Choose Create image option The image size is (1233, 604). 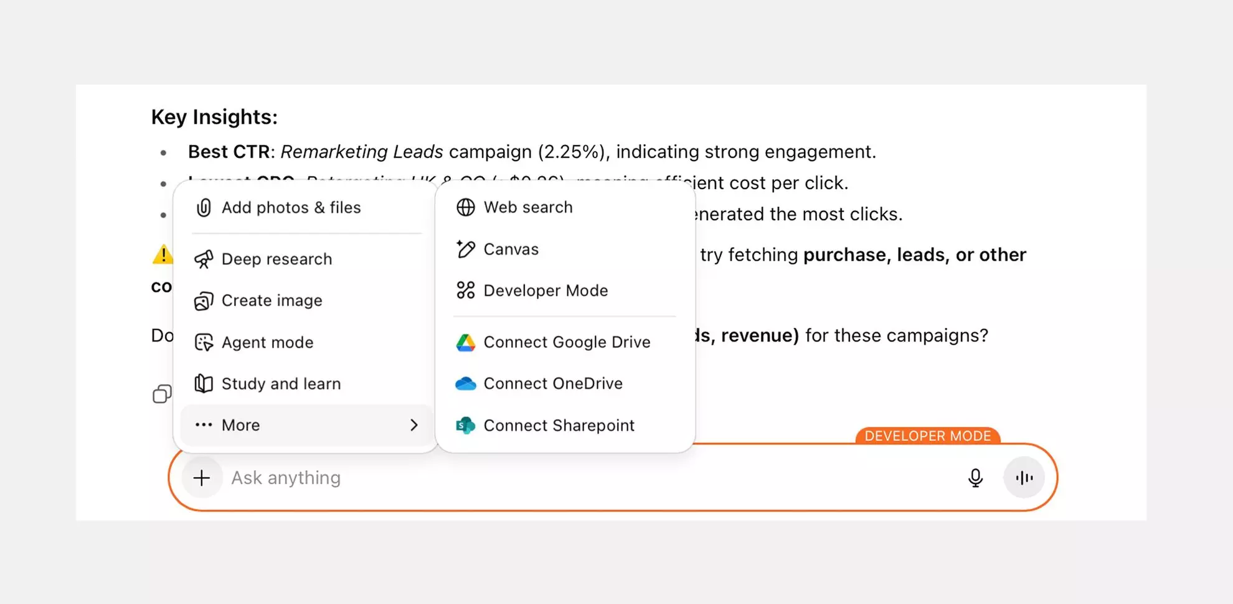point(272,300)
